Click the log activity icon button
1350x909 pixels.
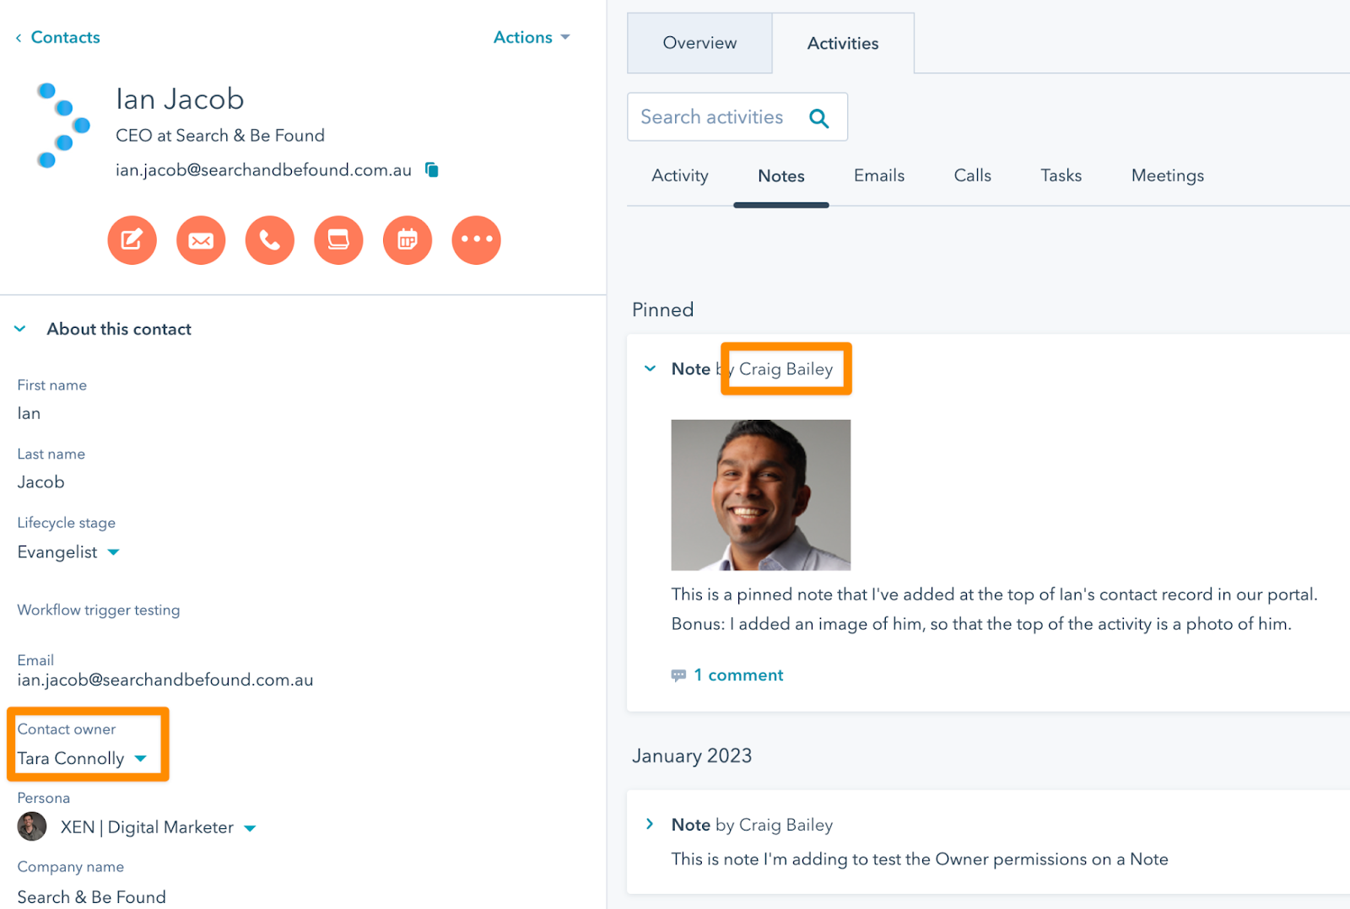tap(338, 240)
